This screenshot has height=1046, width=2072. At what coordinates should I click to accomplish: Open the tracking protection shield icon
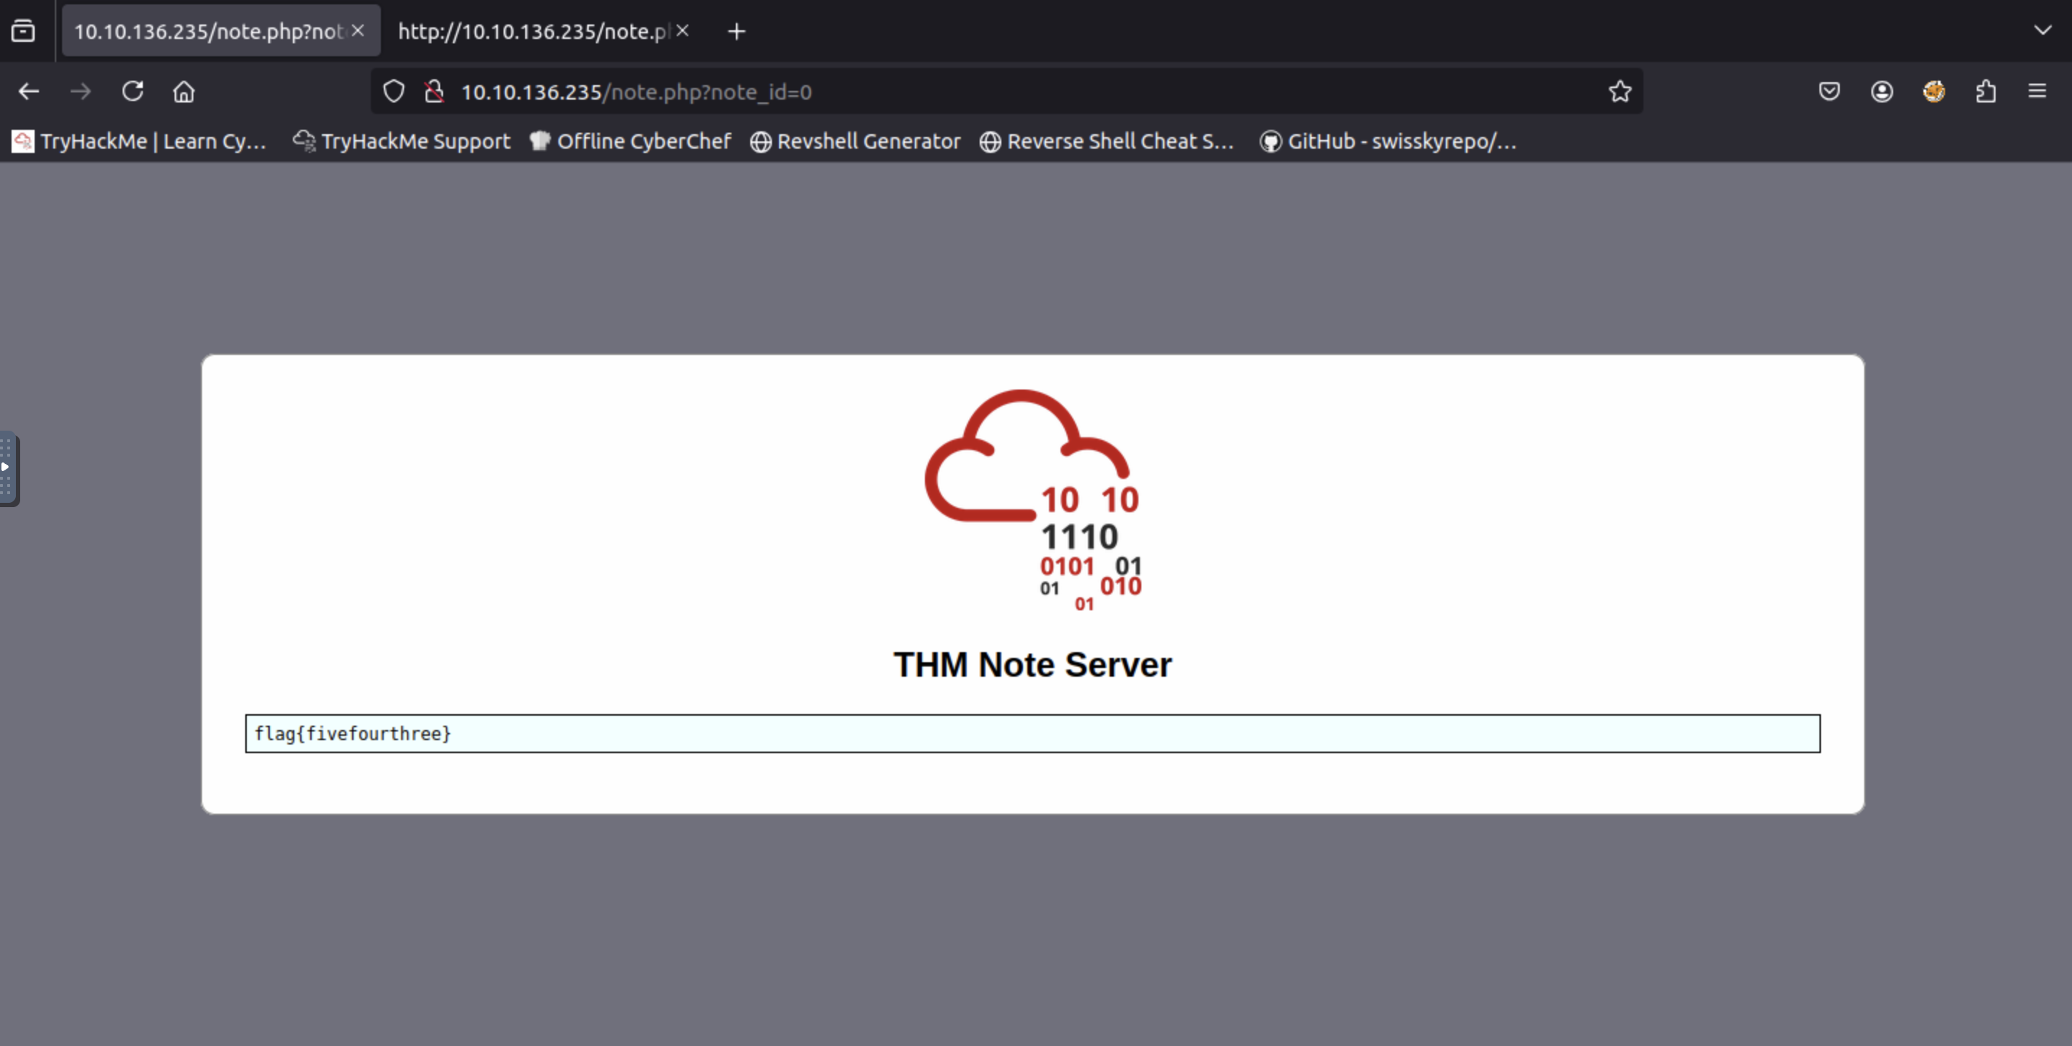tap(393, 92)
